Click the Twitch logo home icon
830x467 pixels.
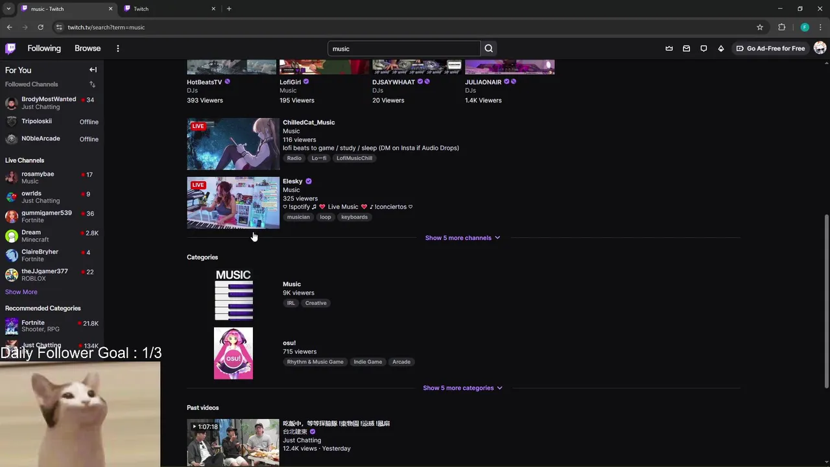pos(10,48)
